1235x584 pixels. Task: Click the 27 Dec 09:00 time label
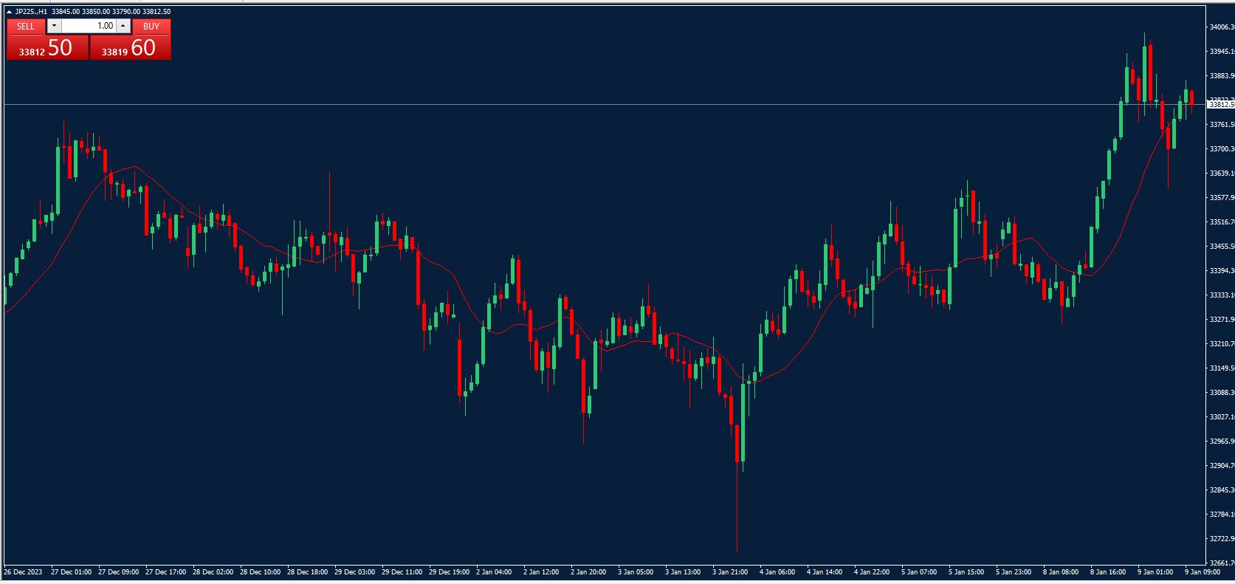tap(120, 571)
